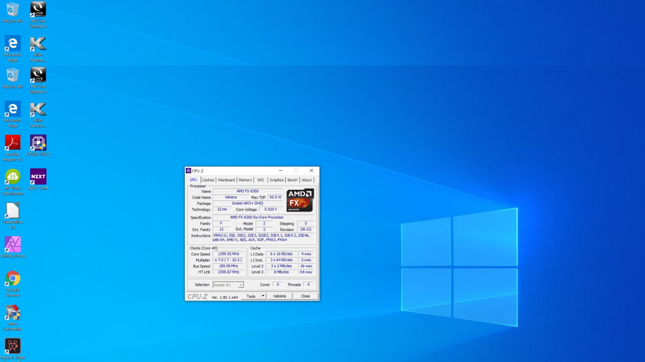Click the Family value F

[221, 223]
